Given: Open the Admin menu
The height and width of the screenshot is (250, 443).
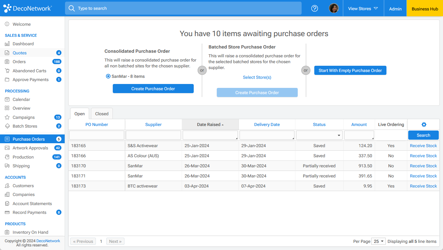Looking at the screenshot, I should point(395,9).
